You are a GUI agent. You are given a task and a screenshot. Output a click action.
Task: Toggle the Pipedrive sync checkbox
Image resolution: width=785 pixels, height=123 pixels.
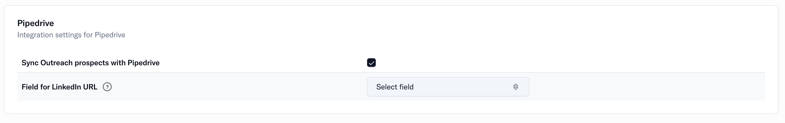coord(371,63)
